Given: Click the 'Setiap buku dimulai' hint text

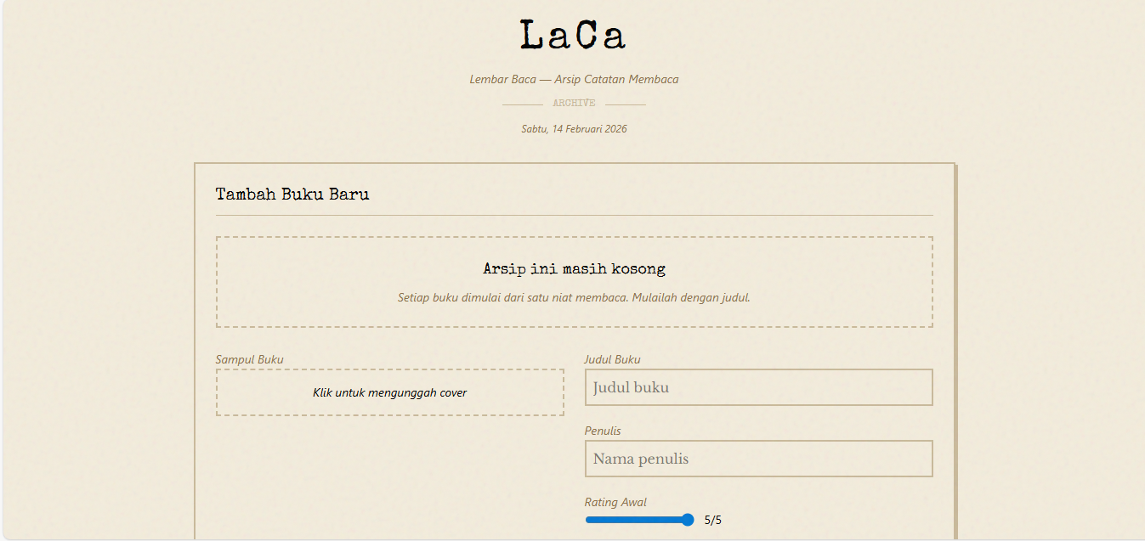Looking at the screenshot, I should [x=574, y=298].
